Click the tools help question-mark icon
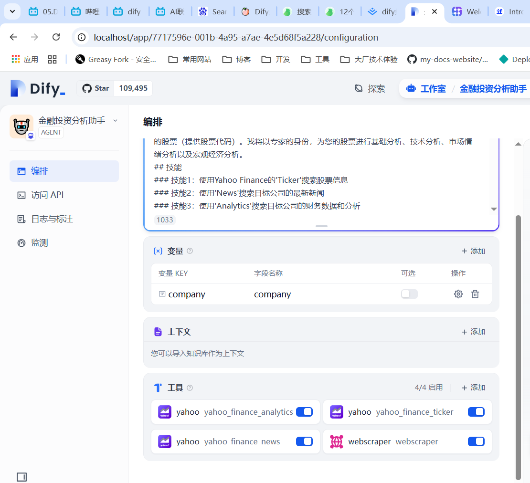 coord(190,388)
